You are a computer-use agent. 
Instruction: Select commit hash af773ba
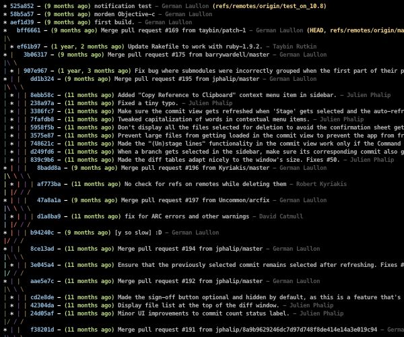point(49,184)
